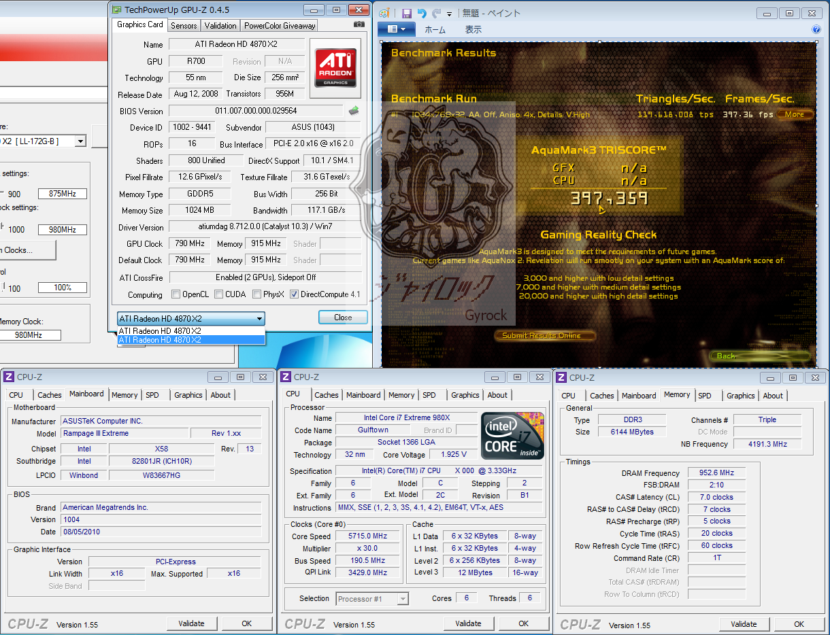This screenshot has width=830, height=635.
Task: Click the ATI CrossFire Enabled (2 GPUs) field
Action: pyautogui.click(x=265, y=277)
